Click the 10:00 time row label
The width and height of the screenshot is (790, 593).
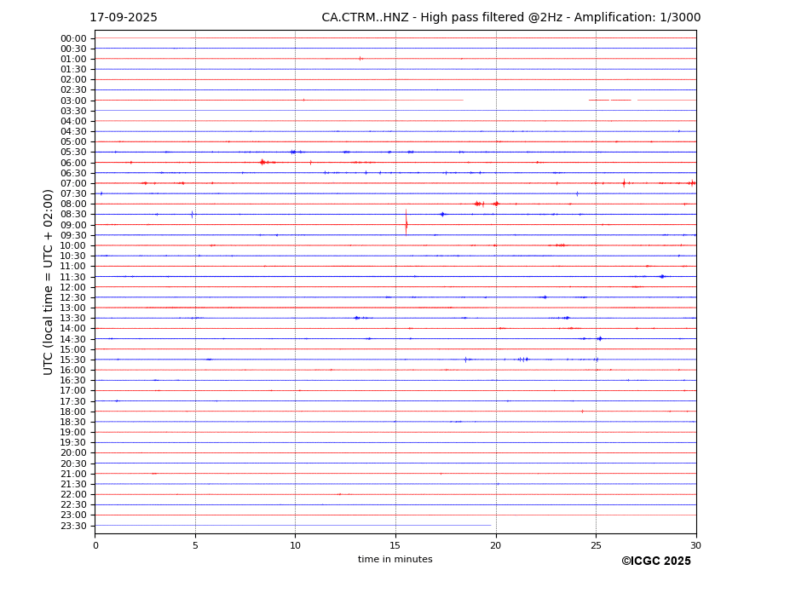coord(73,246)
